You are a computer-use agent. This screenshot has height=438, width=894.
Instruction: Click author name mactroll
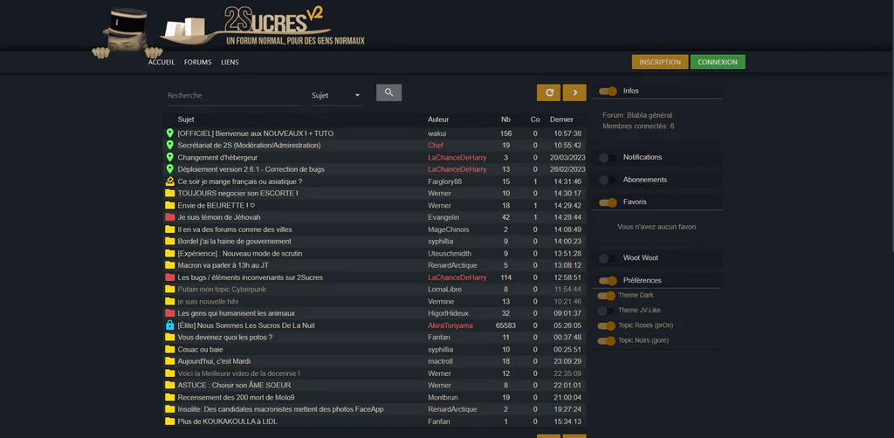click(x=440, y=361)
